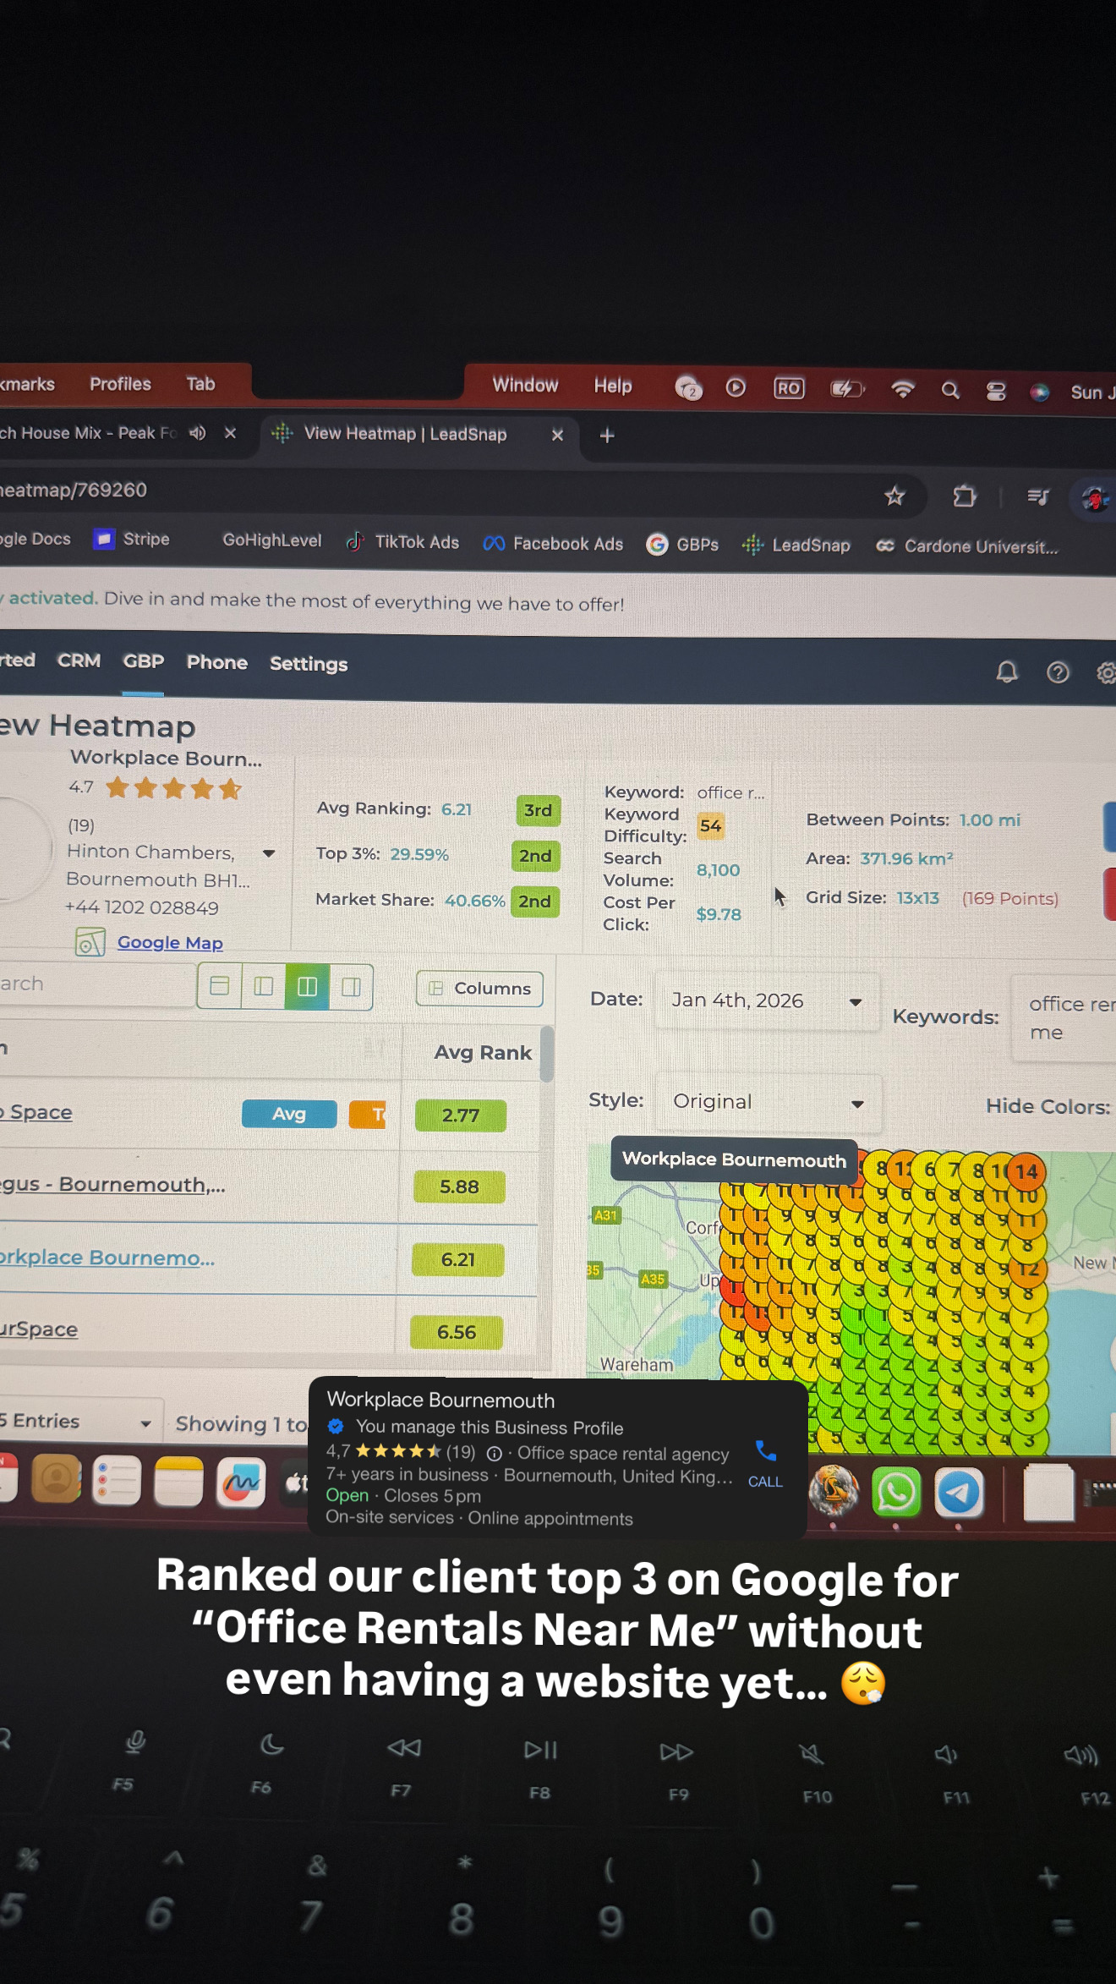1116x1984 pixels.
Task: Open Control Center in the menu bar
Action: [x=996, y=391]
